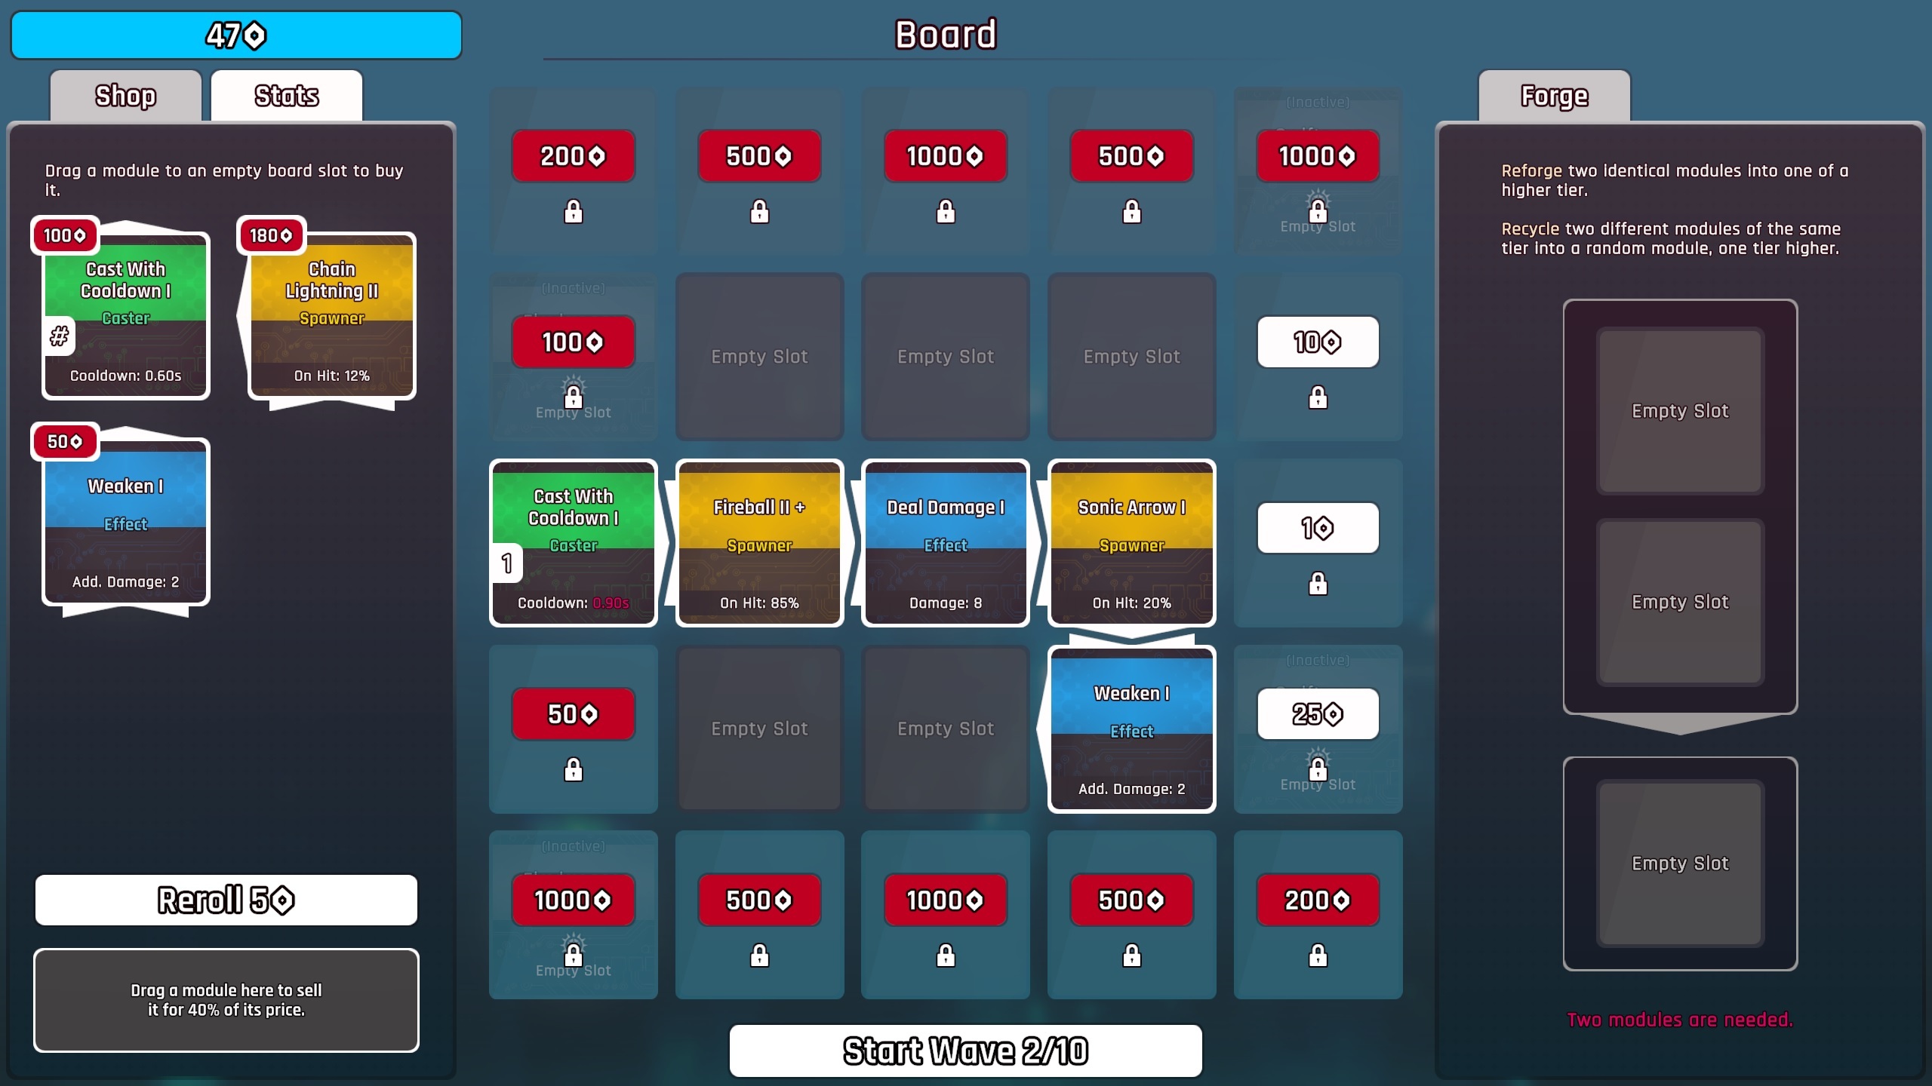Click the Weaken I effect icon on board

1132,729
